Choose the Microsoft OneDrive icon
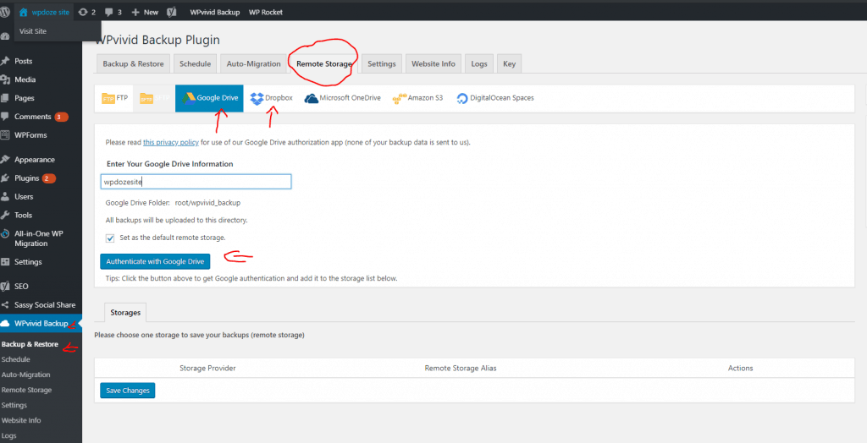Screen dimensions: 867x443 coord(312,98)
